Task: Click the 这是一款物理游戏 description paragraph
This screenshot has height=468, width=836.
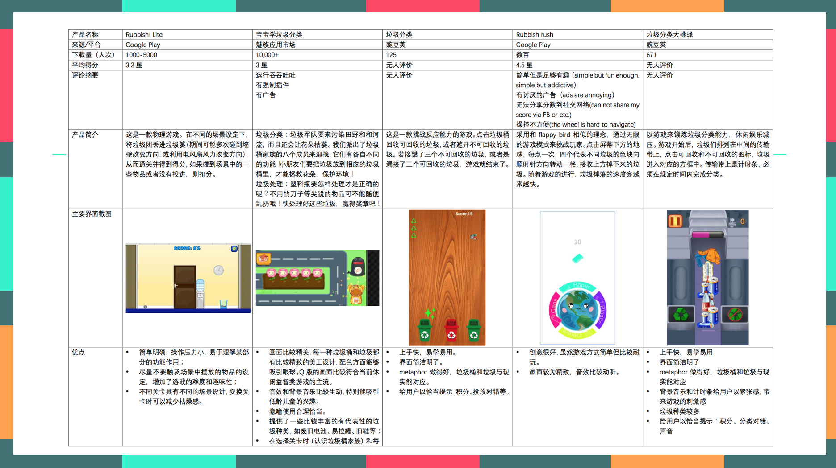Action: tap(187, 154)
